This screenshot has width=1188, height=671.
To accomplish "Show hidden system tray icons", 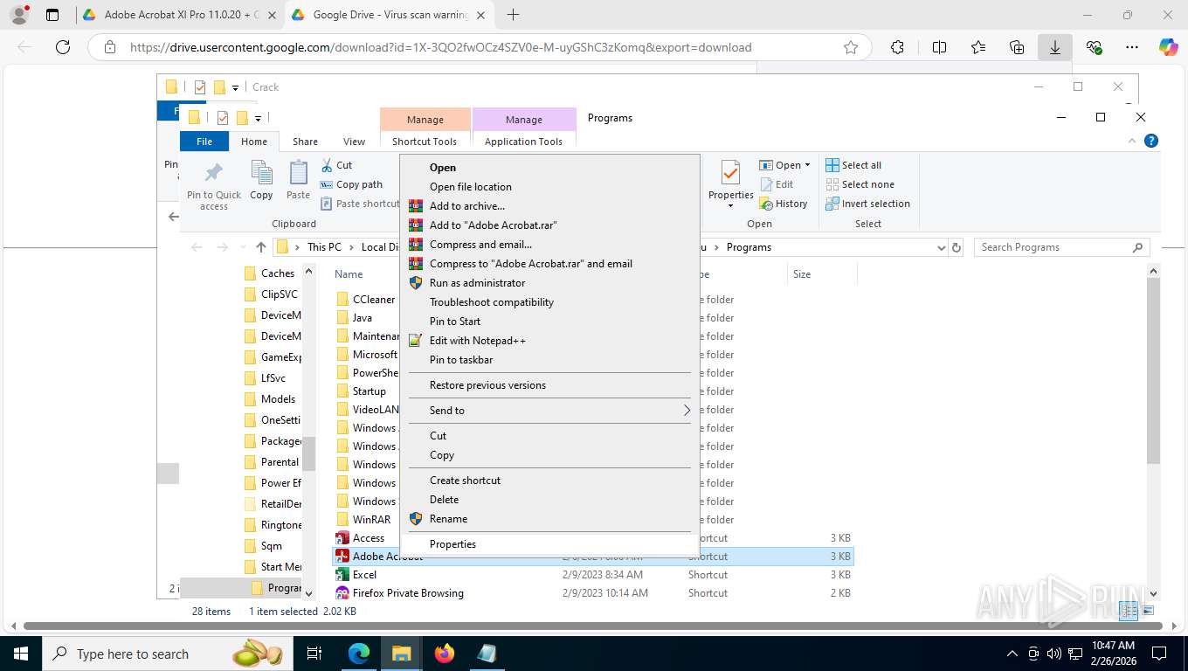I will pos(1012,654).
